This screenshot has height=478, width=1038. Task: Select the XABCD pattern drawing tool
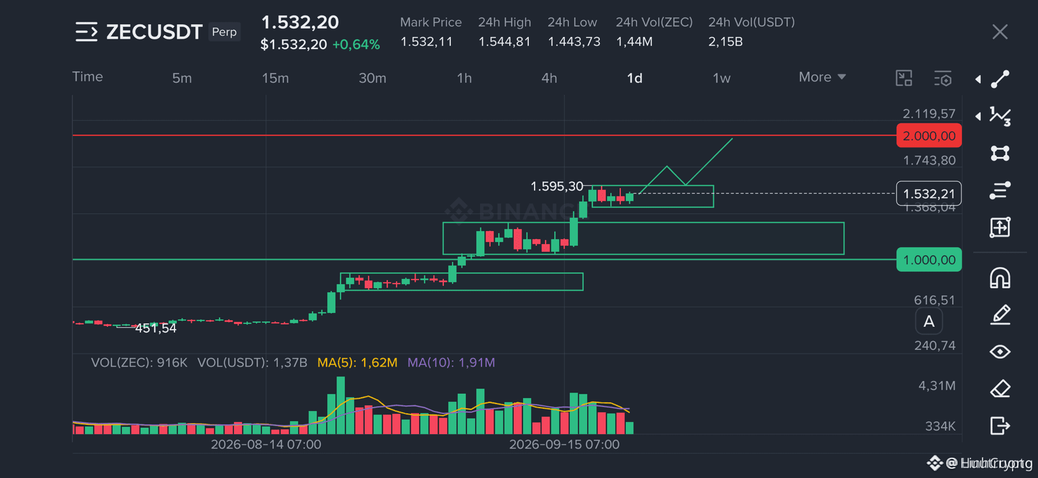[1000, 116]
